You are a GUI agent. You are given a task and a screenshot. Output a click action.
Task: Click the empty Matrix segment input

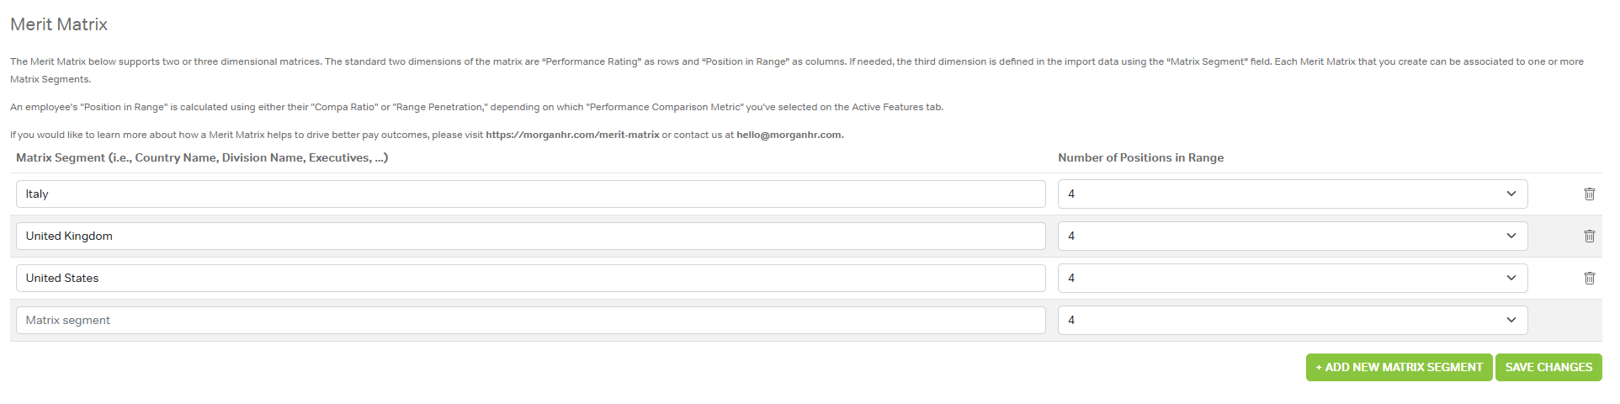pyautogui.click(x=530, y=320)
